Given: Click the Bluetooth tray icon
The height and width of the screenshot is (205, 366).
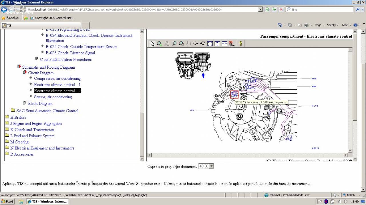Looking at the screenshot, I should pyautogui.click(x=326, y=202).
